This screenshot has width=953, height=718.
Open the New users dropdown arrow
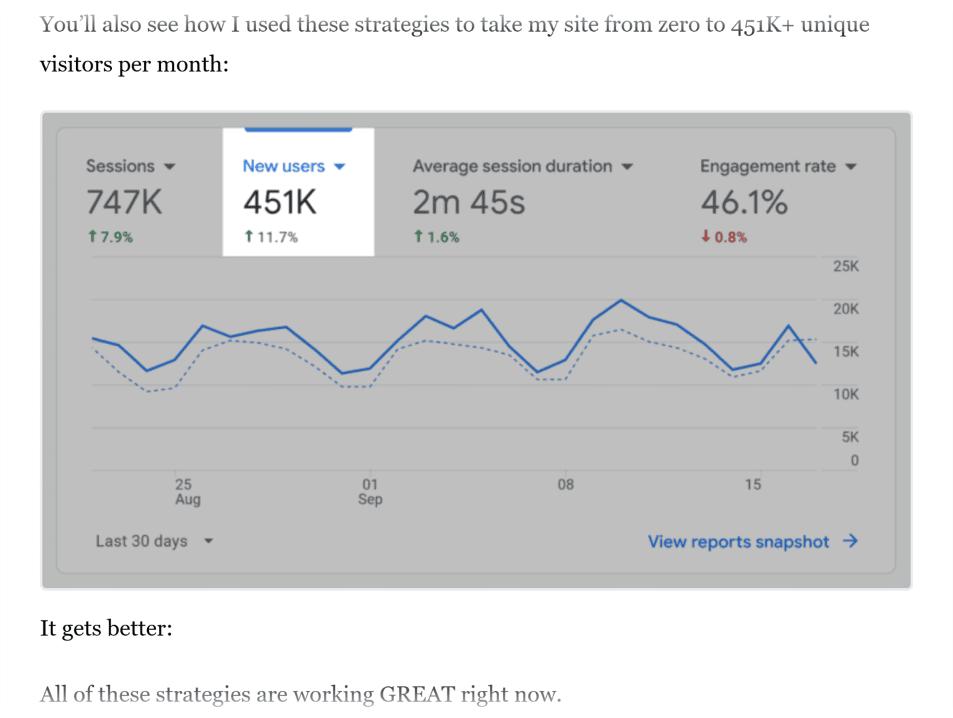coord(340,167)
